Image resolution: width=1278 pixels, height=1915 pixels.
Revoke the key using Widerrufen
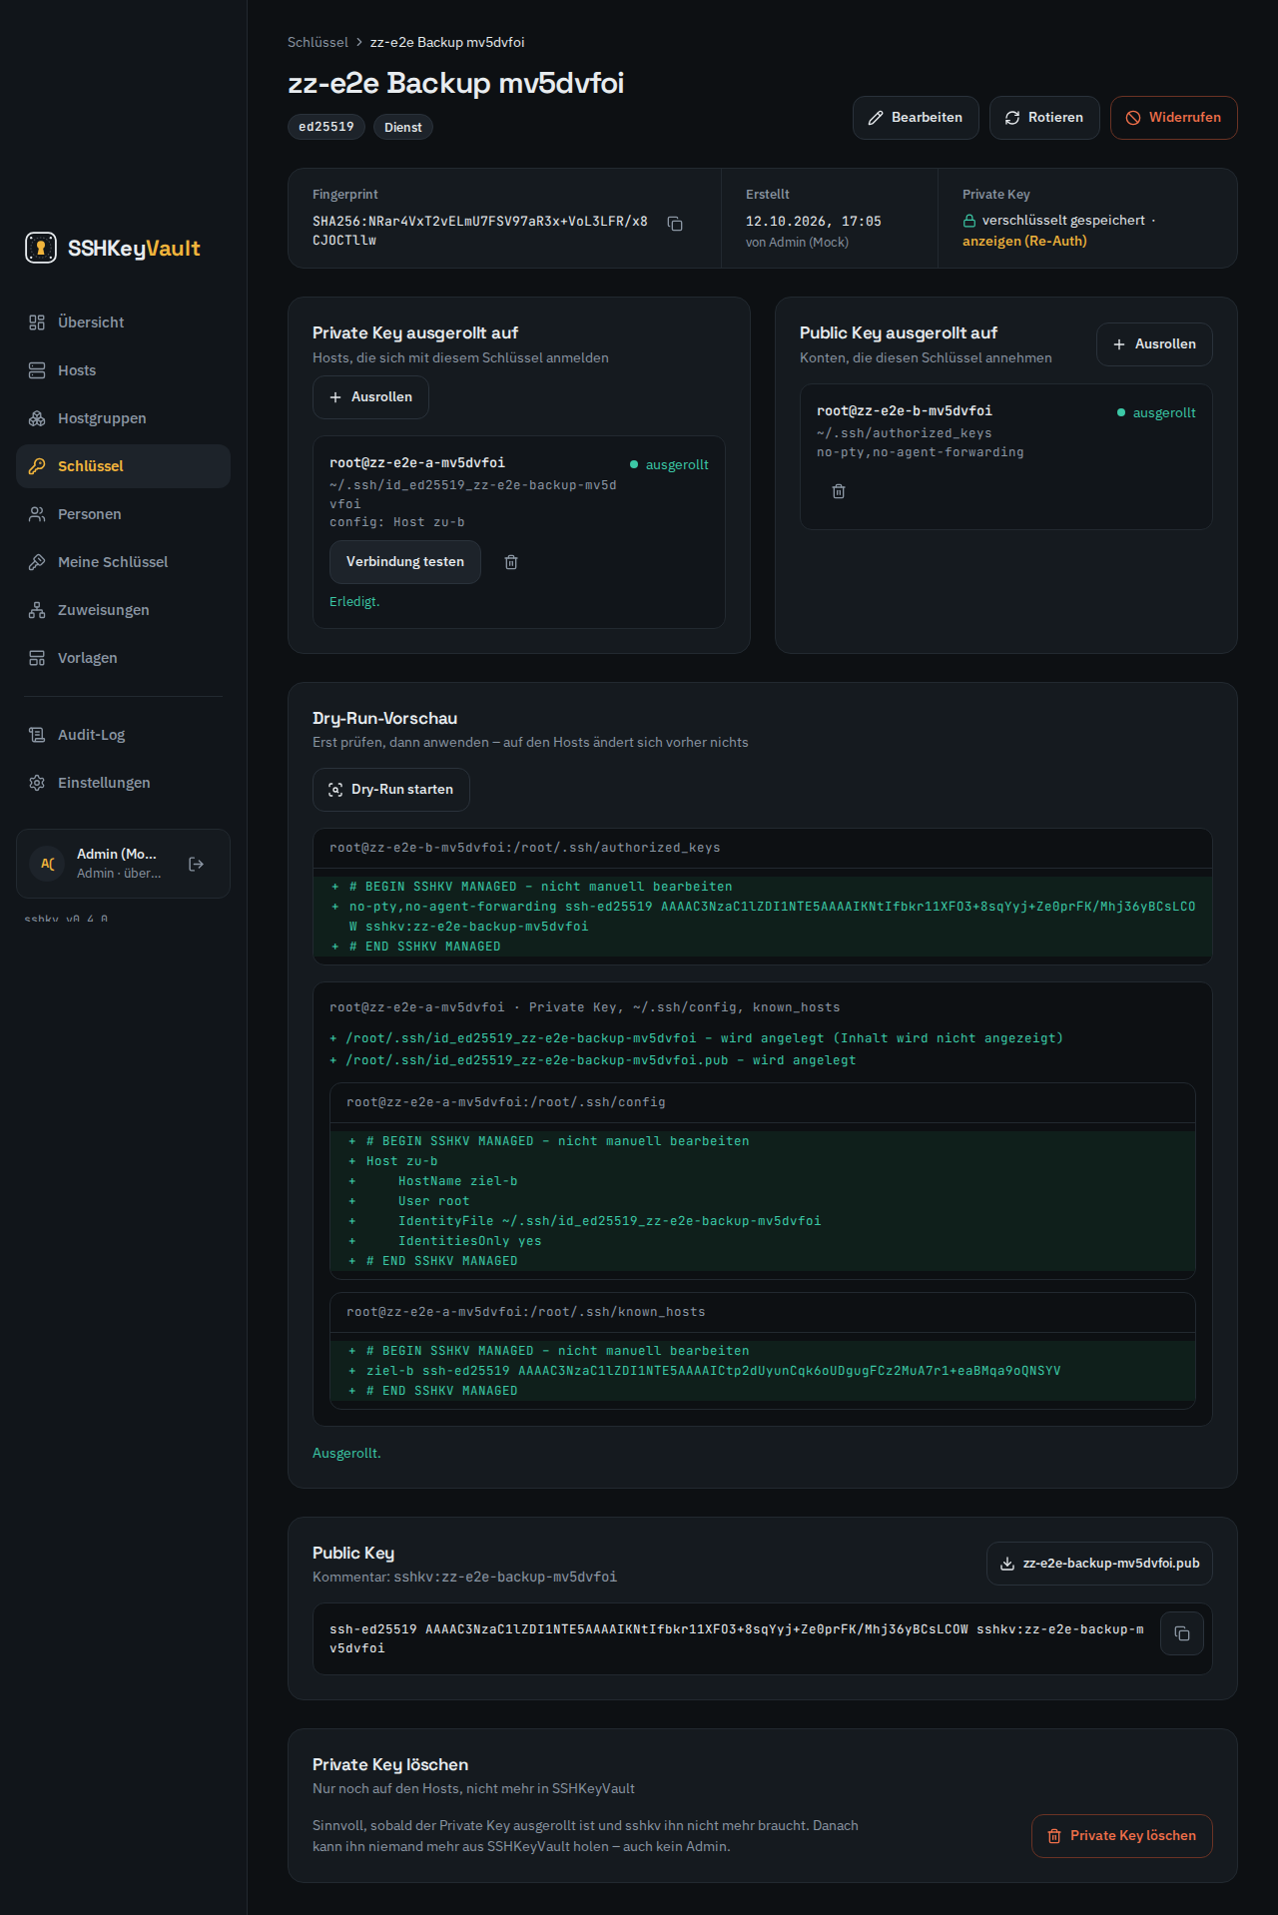coord(1173,118)
